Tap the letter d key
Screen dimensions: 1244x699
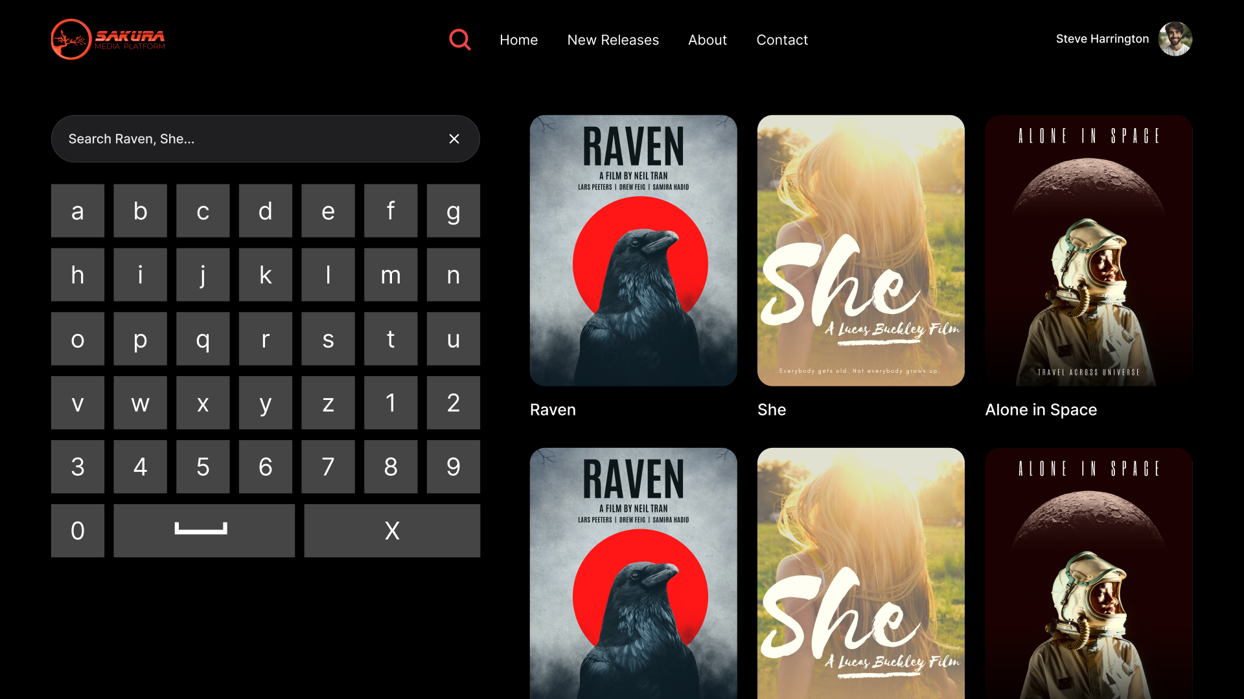coord(266,211)
